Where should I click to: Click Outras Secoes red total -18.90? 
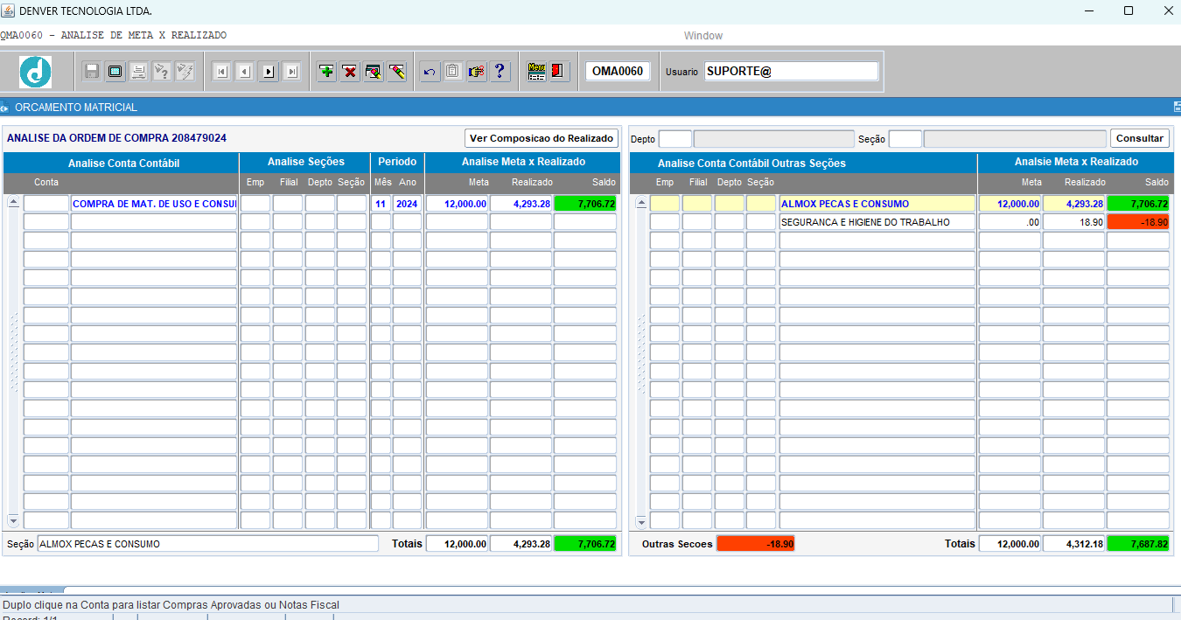[x=756, y=544]
